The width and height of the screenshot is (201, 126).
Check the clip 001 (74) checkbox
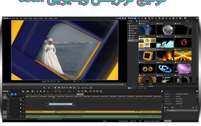pos(175,49)
